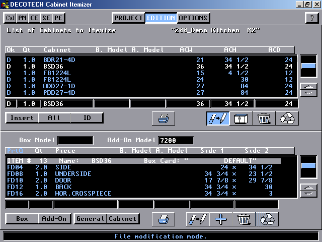Image resolution: width=322 pixels, height=242 pixels.
Task: Click the cabinet list down arrow
Action: (308, 93)
